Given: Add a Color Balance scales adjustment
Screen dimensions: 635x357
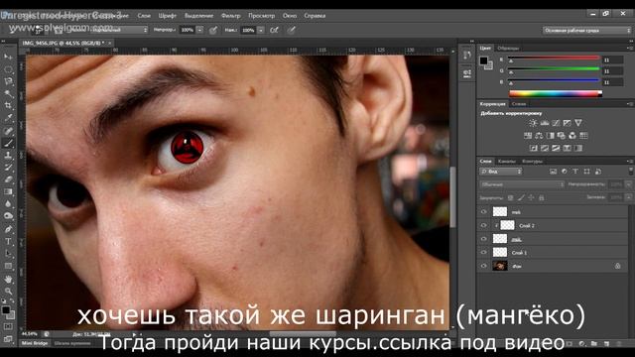Looking at the screenshot, I should click(x=539, y=136).
